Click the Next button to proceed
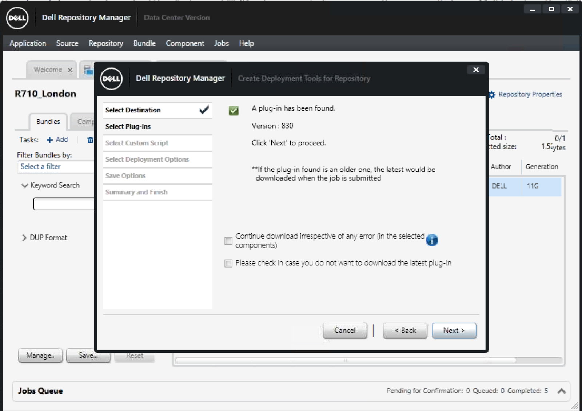This screenshot has width=582, height=411. click(454, 331)
